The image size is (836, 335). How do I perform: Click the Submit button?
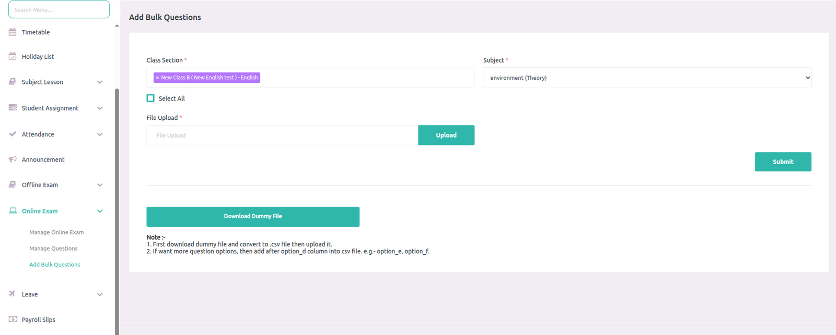tap(783, 162)
